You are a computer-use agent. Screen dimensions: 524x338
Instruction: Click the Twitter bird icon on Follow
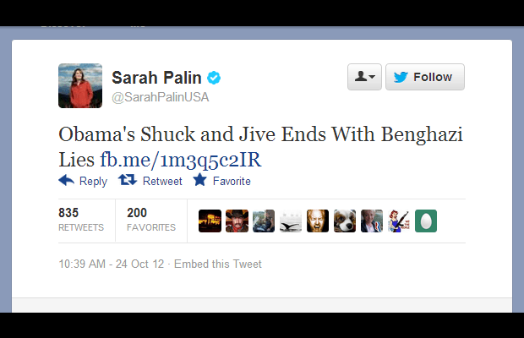[401, 77]
